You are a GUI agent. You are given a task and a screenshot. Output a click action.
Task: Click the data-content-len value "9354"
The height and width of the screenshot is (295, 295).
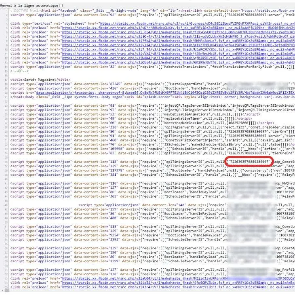[x=115, y=235]
